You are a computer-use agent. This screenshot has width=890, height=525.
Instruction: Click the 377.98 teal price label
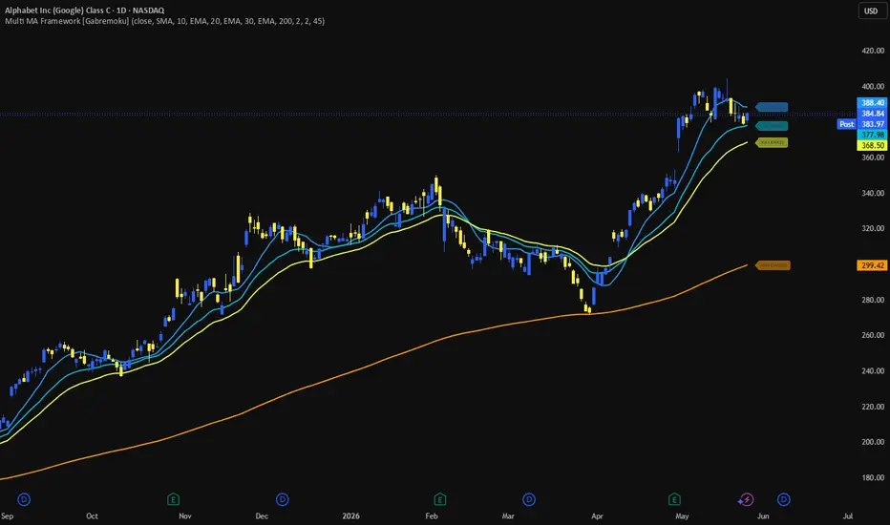(x=872, y=135)
